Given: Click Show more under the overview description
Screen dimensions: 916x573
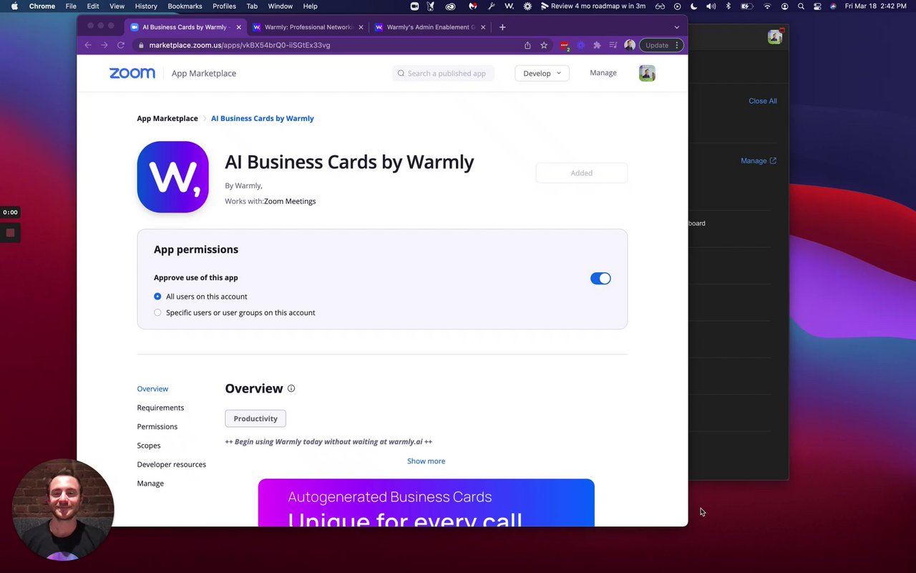Looking at the screenshot, I should coord(426,461).
